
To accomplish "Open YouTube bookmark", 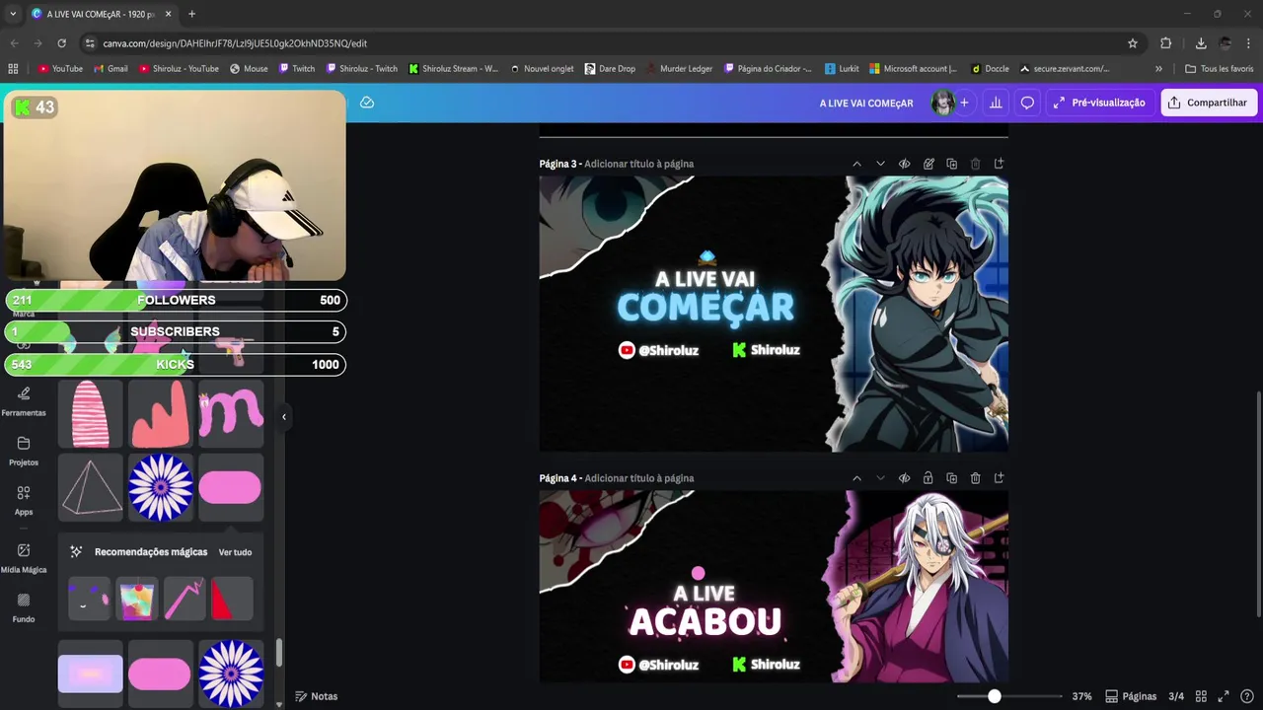I will pyautogui.click(x=60, y=69).
